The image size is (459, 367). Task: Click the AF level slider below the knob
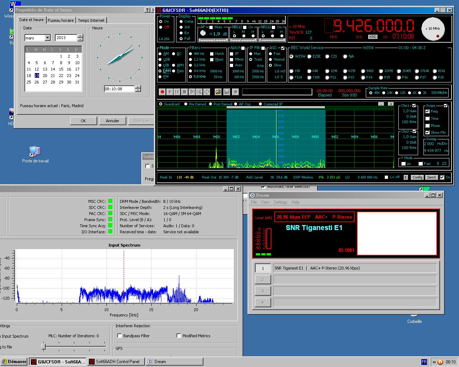[x=213, y=40]
